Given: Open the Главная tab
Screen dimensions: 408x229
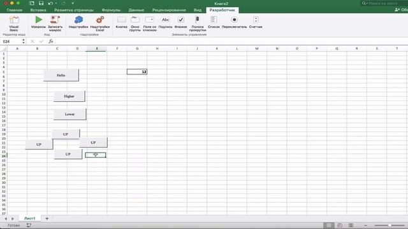Looking at the screenshot, I should click(x=15, y=10).
